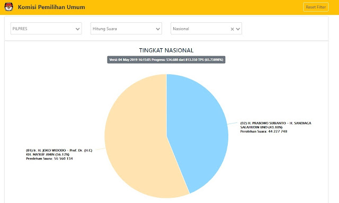The height and width of the screenshot is (203, 339).
Task: Click the KPU logo in header
Action: pos(8,7)
